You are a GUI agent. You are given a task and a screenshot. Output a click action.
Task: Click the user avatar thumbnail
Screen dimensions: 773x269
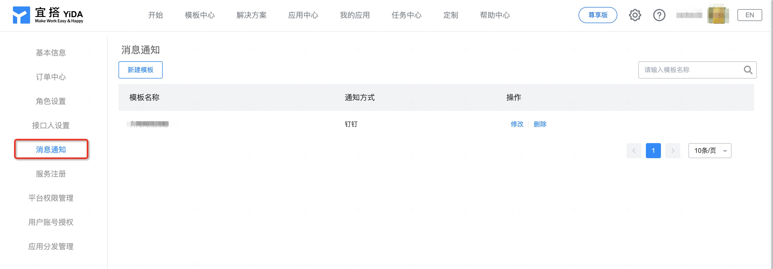[718, 15]
